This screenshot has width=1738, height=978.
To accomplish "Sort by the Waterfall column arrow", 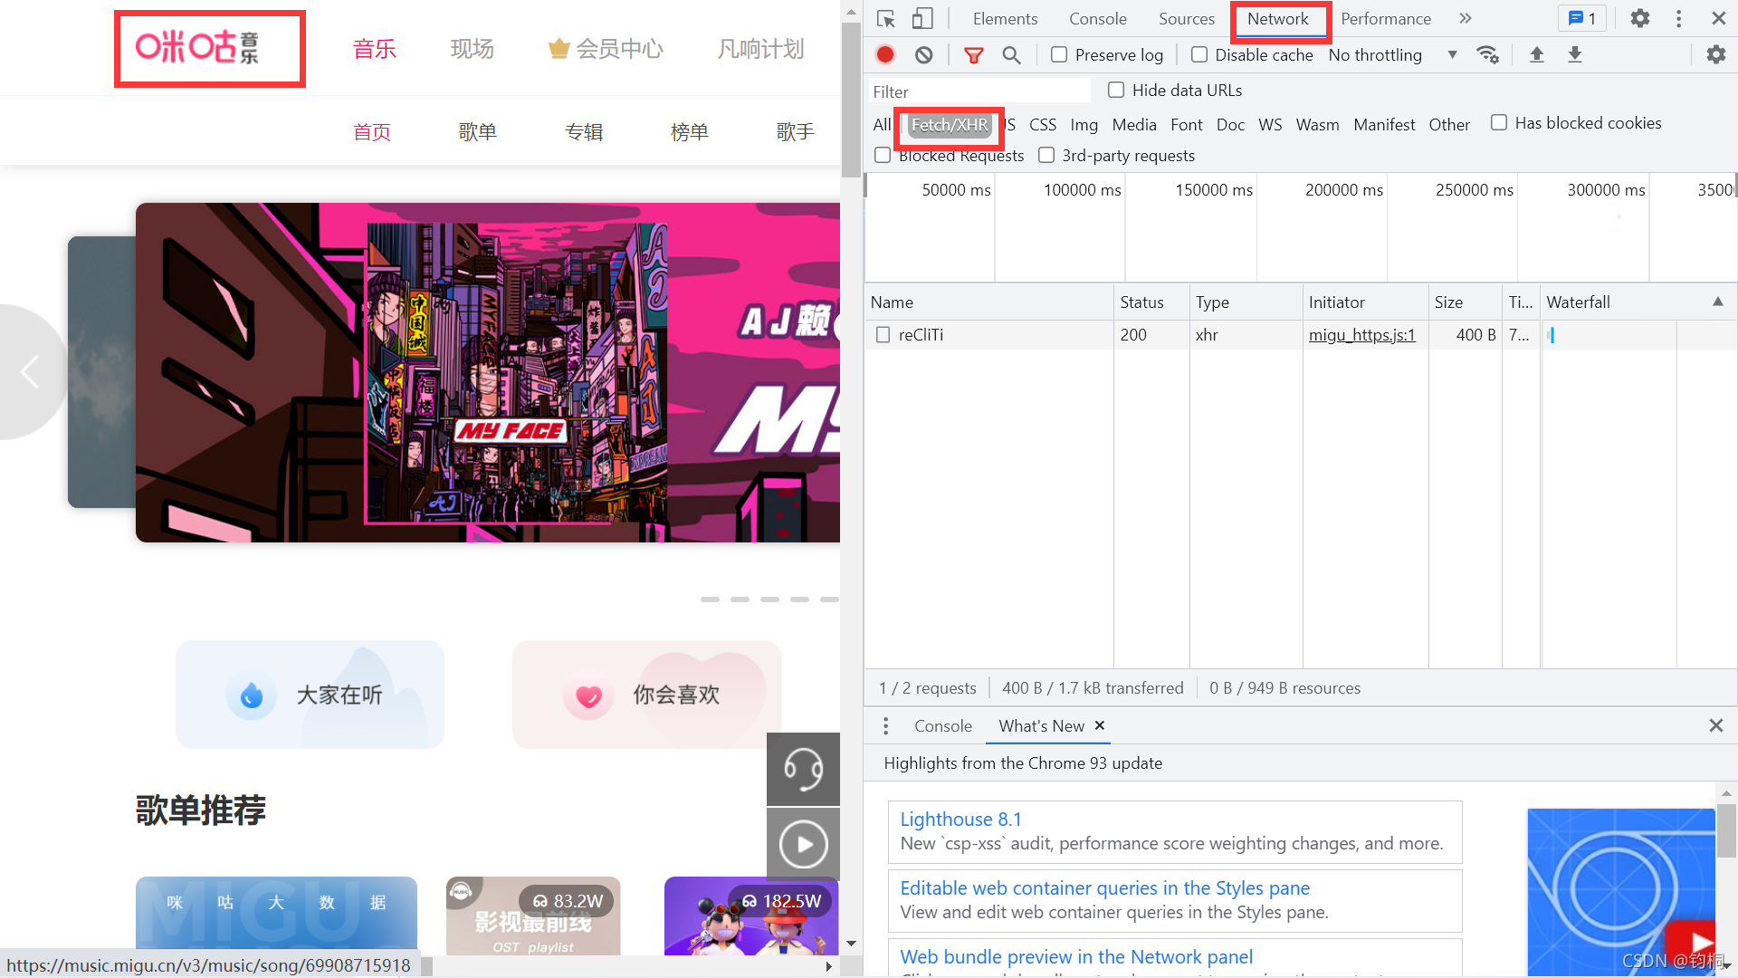I will (x=1717, y=302).
